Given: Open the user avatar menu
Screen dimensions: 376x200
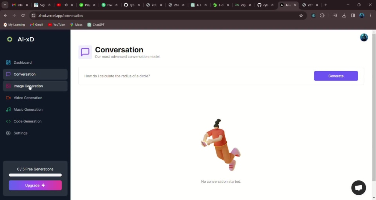Looking at the screenshot, I should 364,37.
